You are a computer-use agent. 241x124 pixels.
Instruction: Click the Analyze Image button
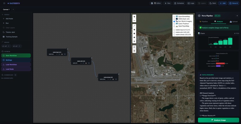pyautogui.click(x=218, y=120)
